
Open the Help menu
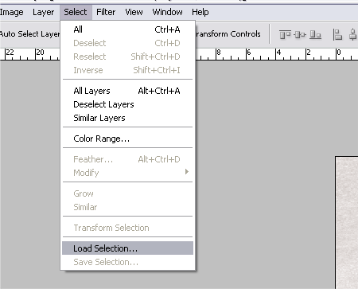click(200, 12)
